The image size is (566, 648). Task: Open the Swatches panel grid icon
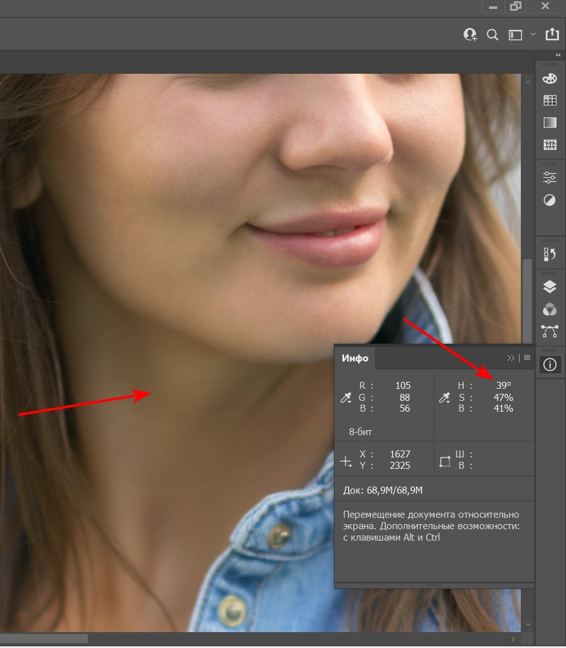(550, 100)
